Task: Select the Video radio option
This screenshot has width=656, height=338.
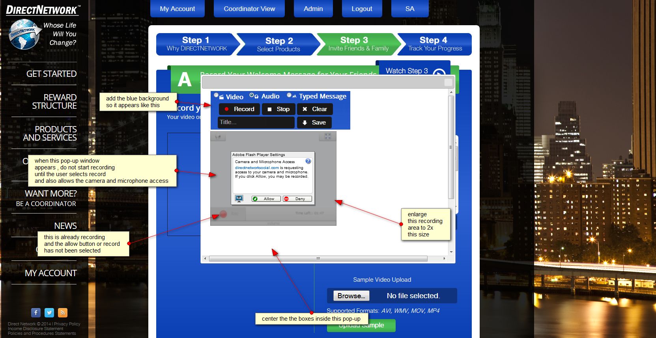Action: (x=216, y=95)
